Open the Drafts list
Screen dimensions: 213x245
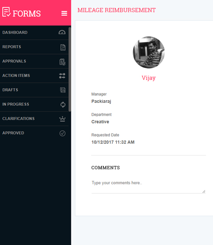click(x=34, y=90)
